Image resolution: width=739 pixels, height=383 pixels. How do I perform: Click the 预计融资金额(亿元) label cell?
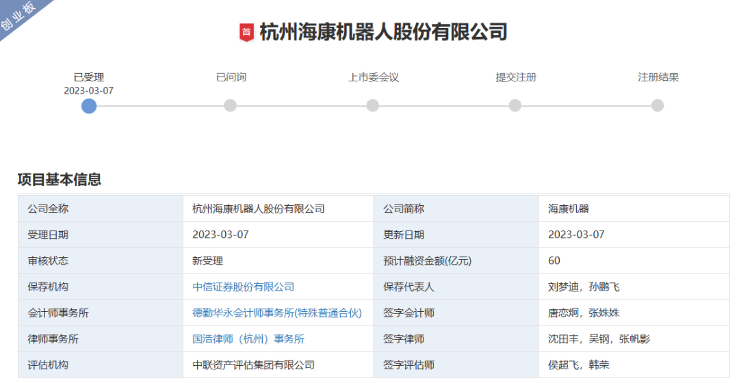click(x=456, y=261)
